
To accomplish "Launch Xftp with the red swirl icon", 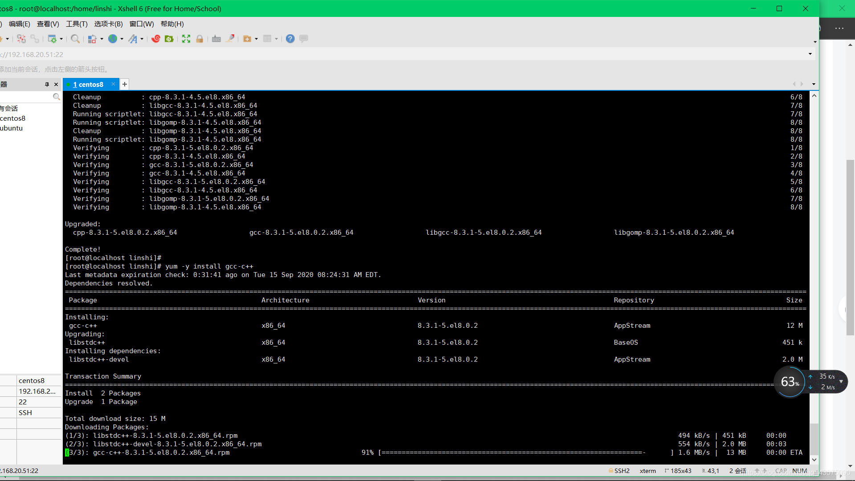I will [156, 39].
